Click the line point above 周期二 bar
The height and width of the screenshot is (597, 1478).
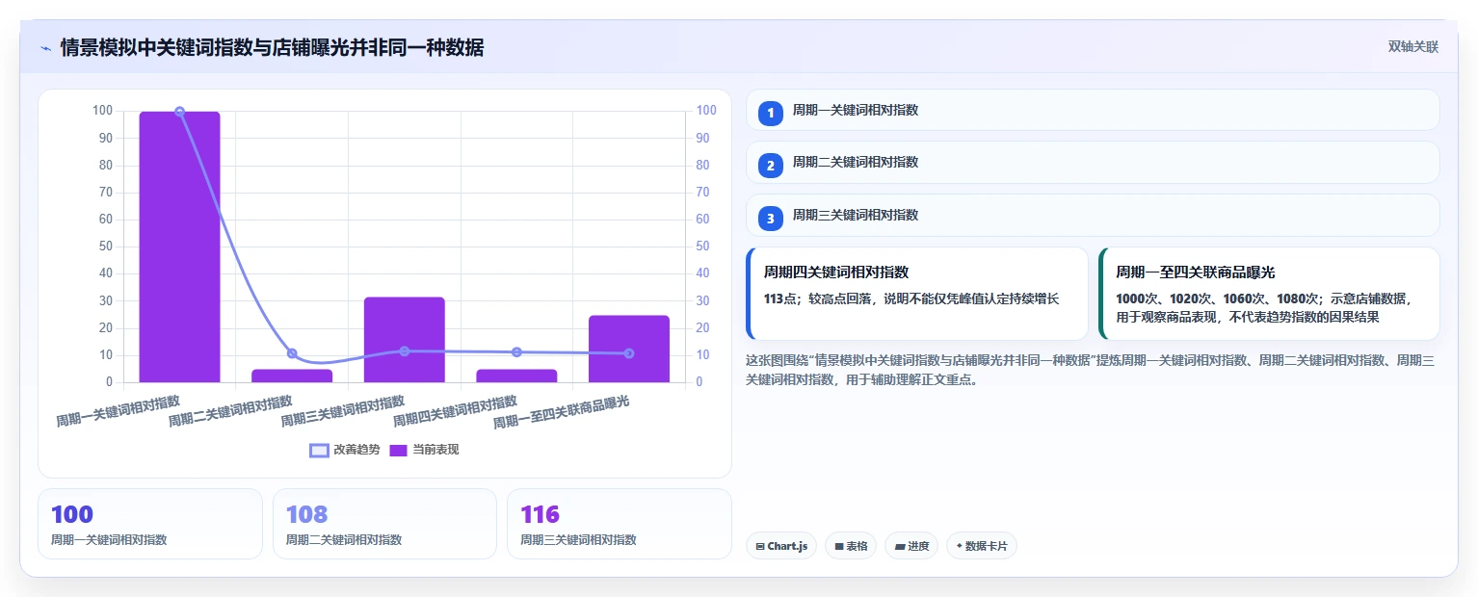(292, 353)
